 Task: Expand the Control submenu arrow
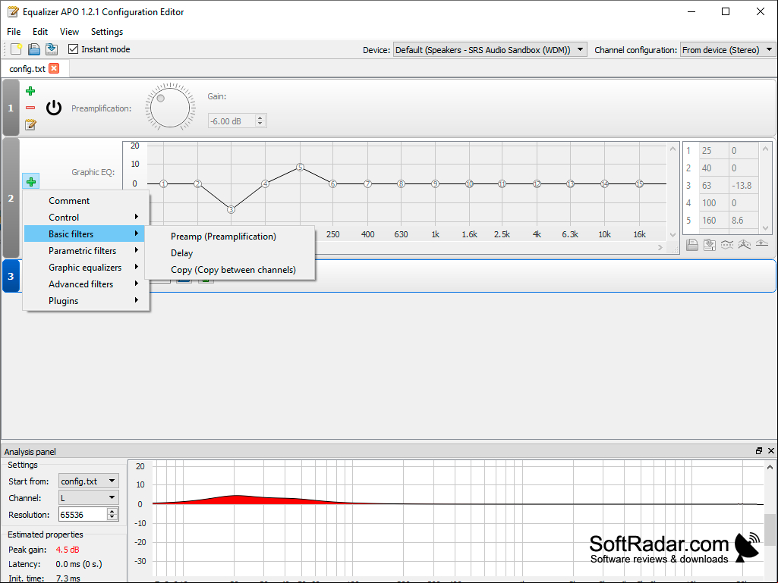coord(137,217)
